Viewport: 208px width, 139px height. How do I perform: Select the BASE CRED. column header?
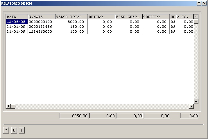coord(128,17)
